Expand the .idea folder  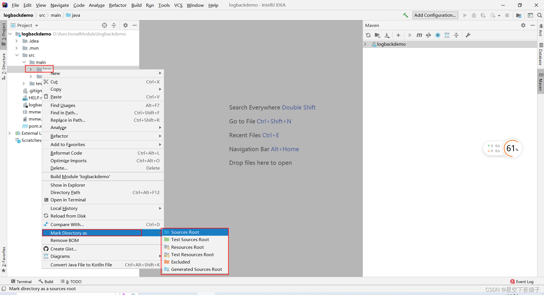pyautogui.click(x=17, y=41)
